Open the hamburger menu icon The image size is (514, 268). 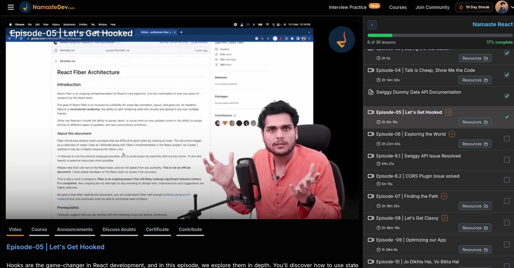point(11,7)
